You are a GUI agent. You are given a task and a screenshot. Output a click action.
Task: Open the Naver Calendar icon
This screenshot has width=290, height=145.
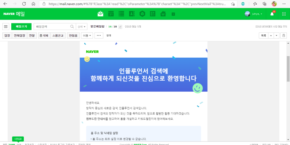111,14
